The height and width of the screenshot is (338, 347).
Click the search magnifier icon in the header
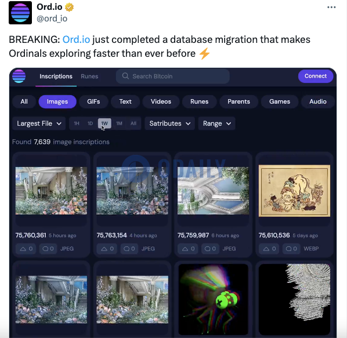125,76
